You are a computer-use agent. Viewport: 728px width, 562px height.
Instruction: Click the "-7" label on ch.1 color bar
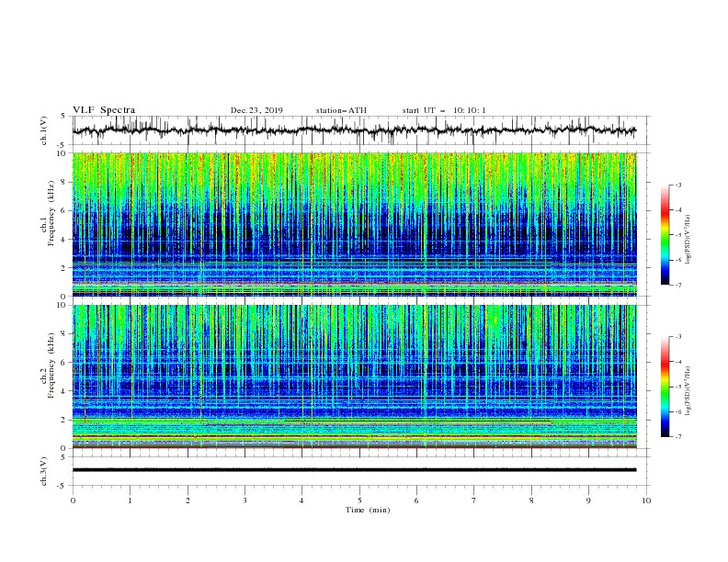point(677,285)
